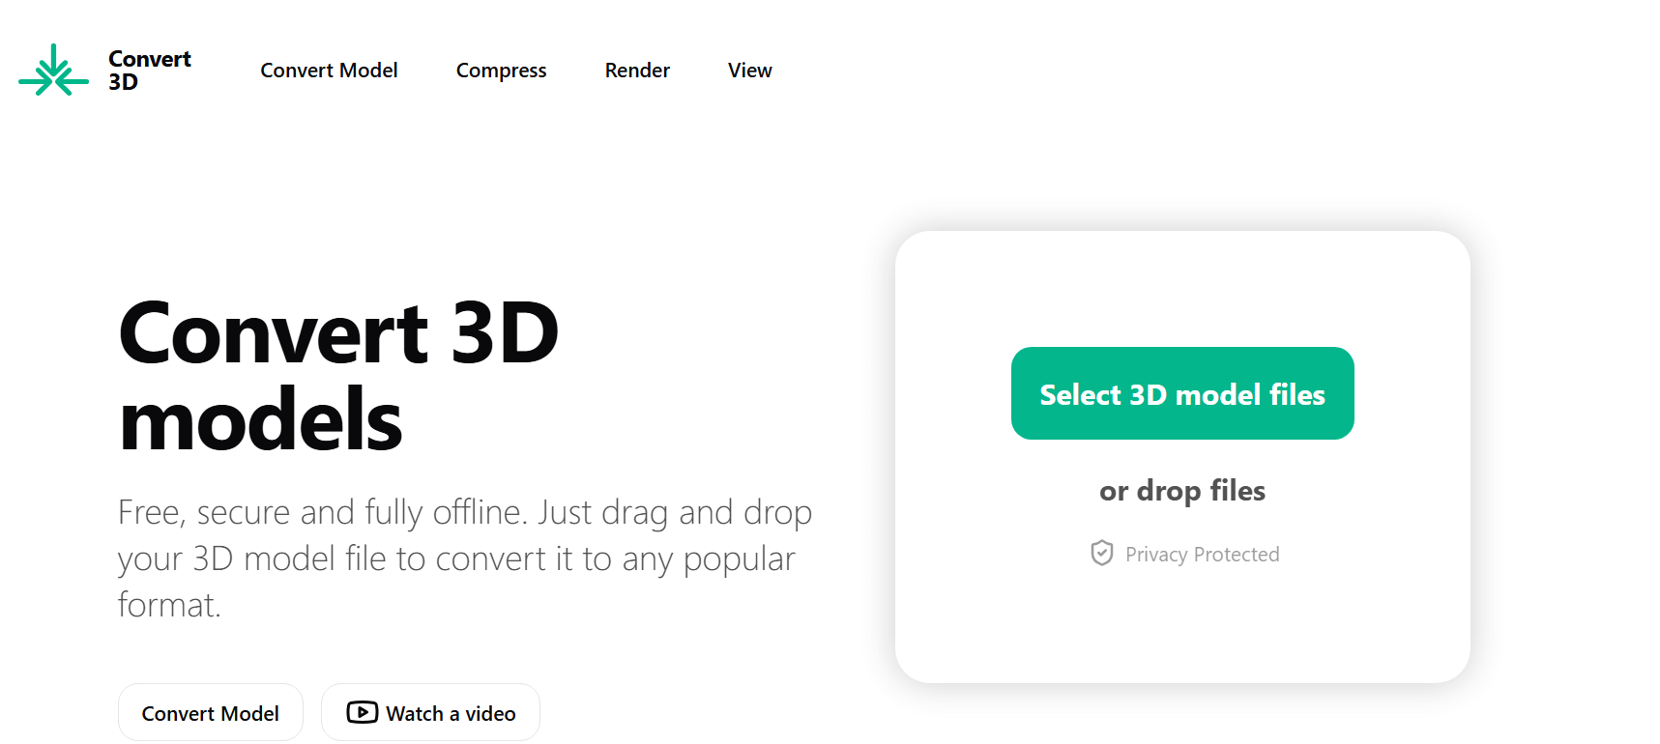The width and height of the screenshot is (1660, 744).
Task: Go to Render in the top navigation
Action: 637,71
